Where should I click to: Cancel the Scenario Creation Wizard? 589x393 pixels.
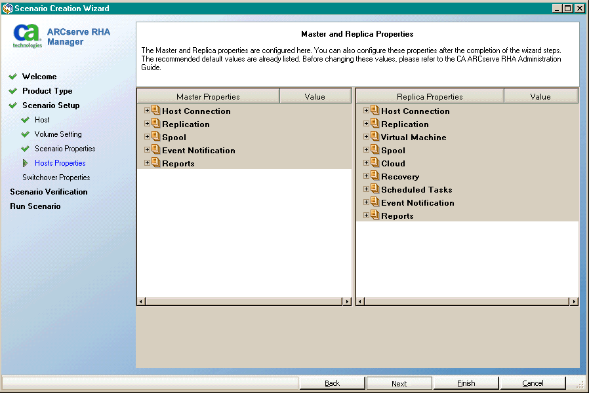533,383
